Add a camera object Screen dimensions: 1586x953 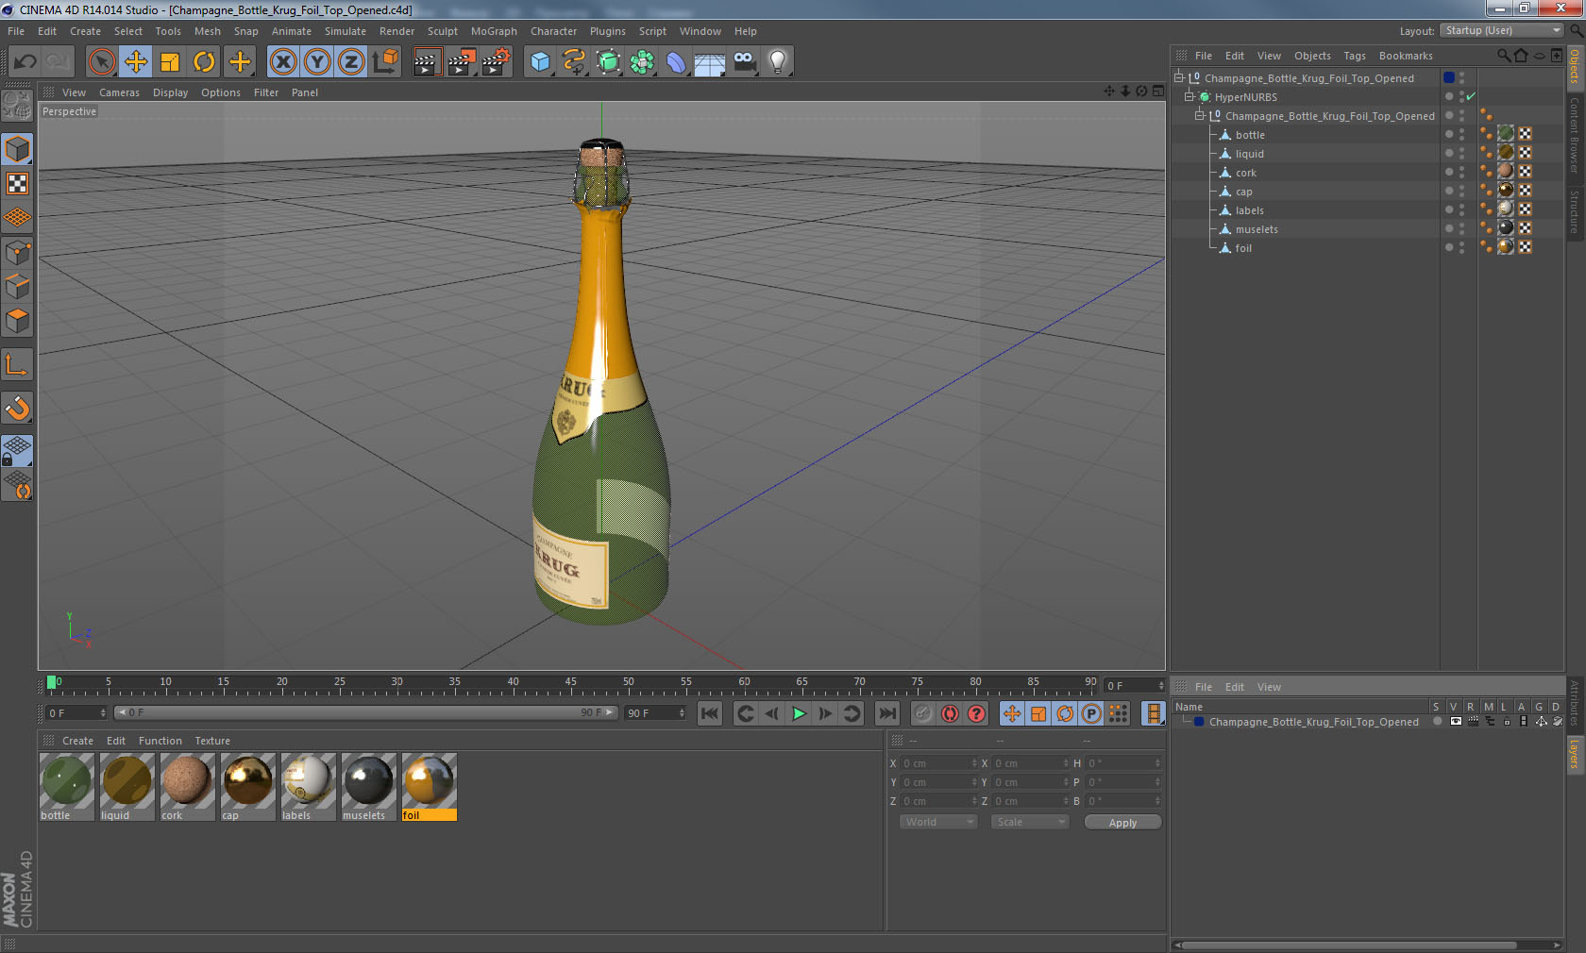744,62
